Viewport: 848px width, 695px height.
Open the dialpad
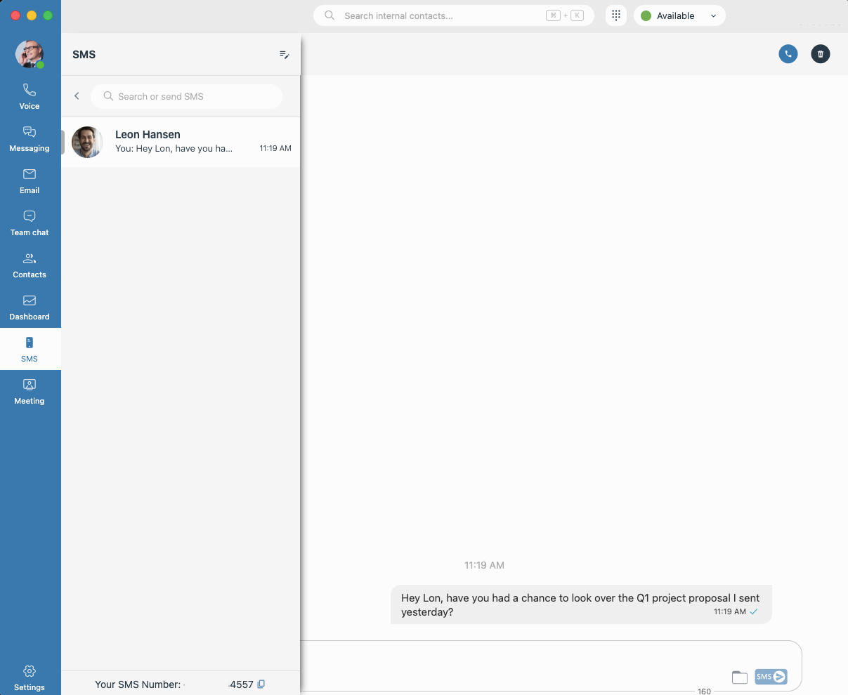tap(615, 15)
